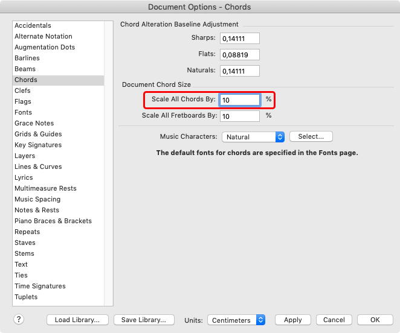Click the Scale All Chords By field
The image size is (400, 333).
tap(239, 100)
